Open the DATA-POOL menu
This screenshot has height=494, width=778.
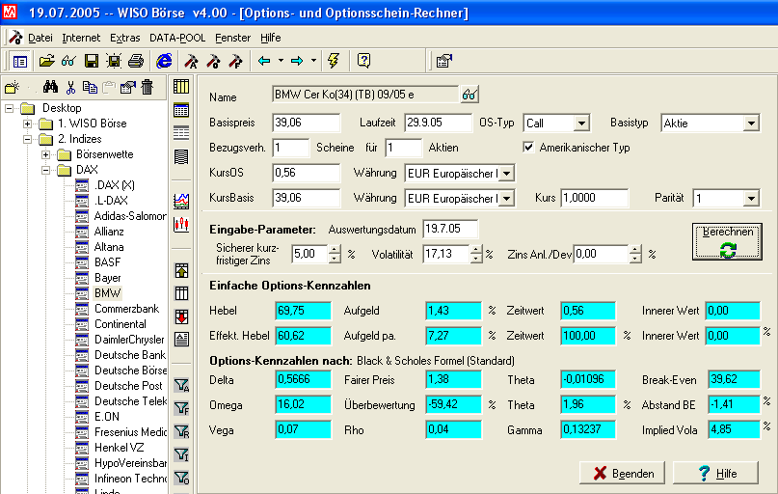pos(177,38)
